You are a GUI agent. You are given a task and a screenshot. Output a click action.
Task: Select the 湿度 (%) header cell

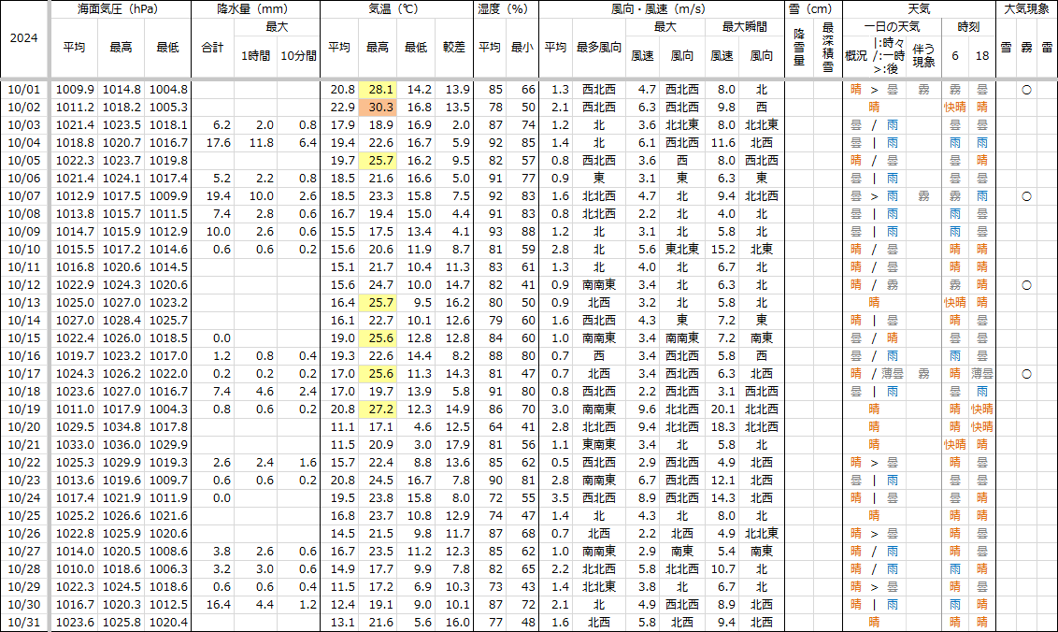tap(506, 9)
